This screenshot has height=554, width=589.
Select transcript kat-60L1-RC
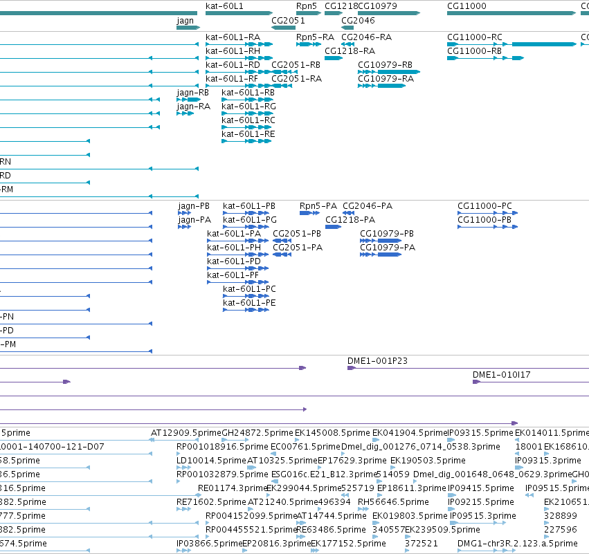click(x=248, y=120)
